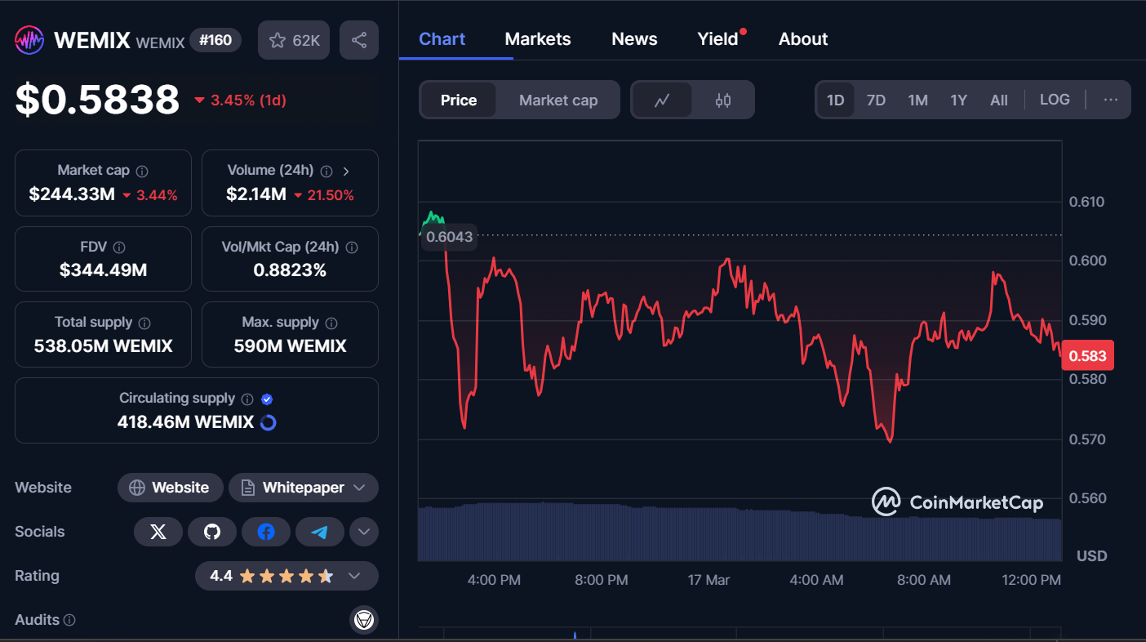Image resolution: width=1146 pixels, height=642 pixels.
Task: Click the FDV info icon
Action: pos(119,247)
